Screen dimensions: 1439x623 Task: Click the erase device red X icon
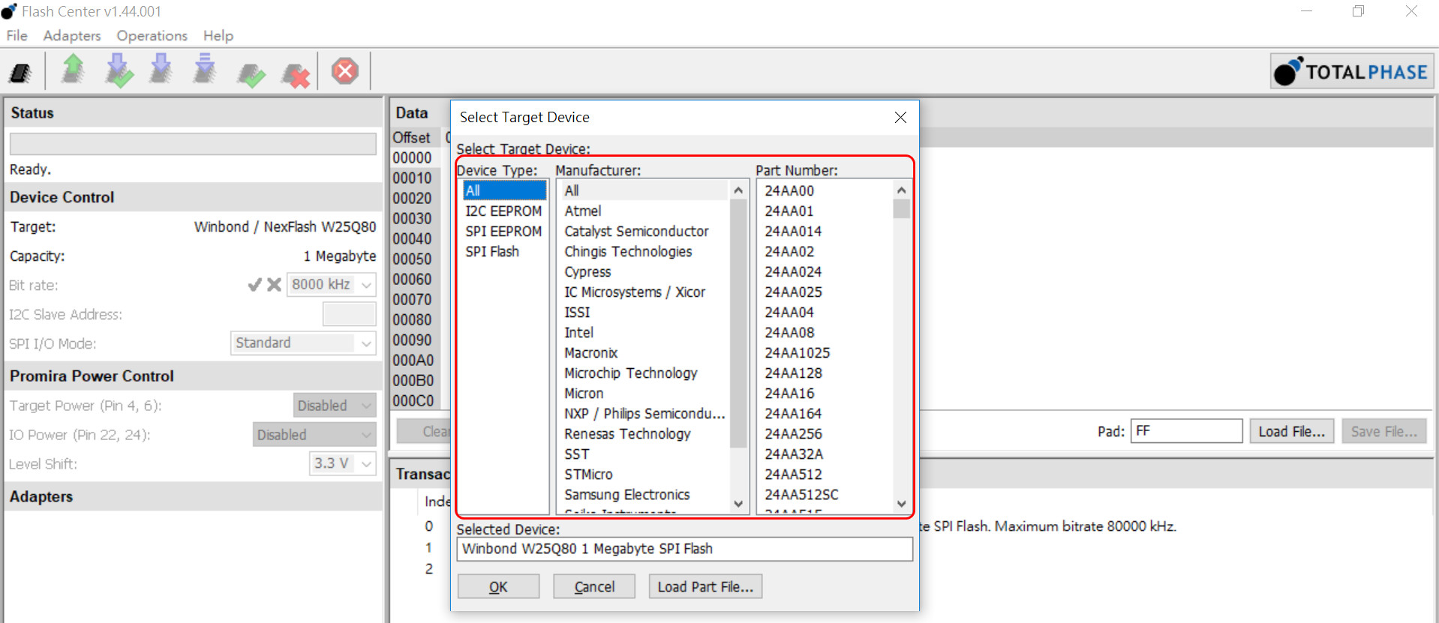tap(296, 74)
